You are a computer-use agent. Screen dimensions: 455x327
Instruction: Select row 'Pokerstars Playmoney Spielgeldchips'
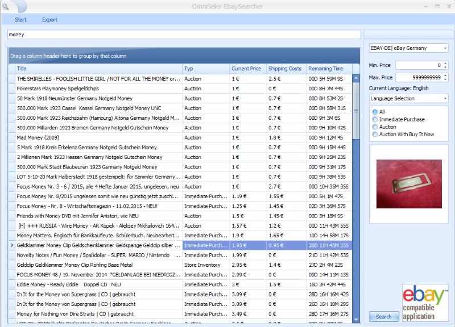pos(180,89)
